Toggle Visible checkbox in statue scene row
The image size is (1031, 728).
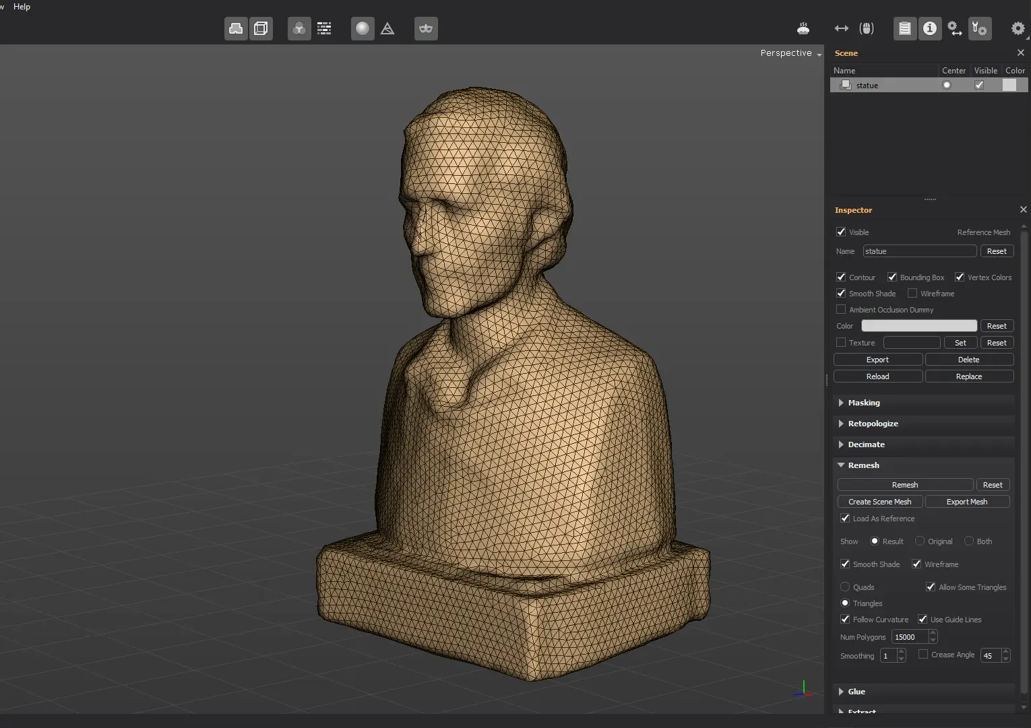tap(979, 85)
